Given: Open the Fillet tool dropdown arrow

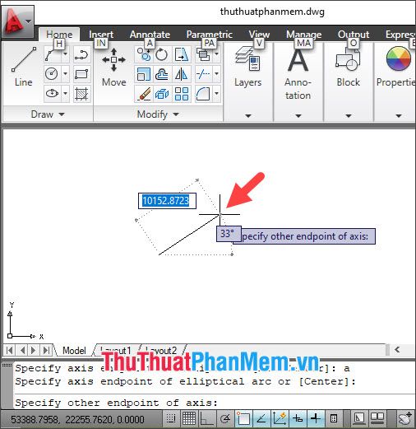Looking at the screenshot, I should point(216,94).
